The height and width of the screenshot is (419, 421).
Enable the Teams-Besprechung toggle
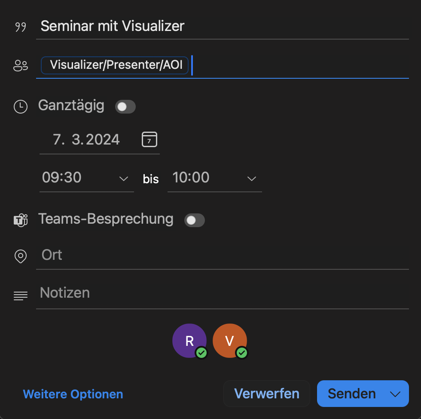click(194, 220)
